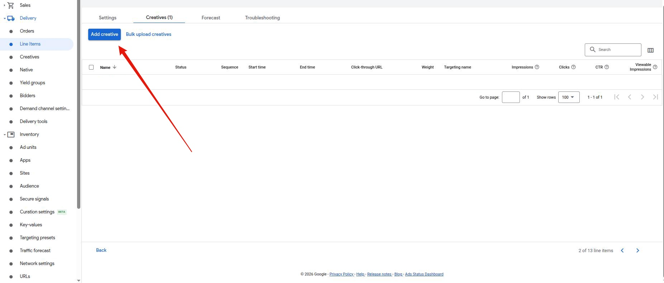Click the Go to page input field
664x283 pixels.
point(511,97)
